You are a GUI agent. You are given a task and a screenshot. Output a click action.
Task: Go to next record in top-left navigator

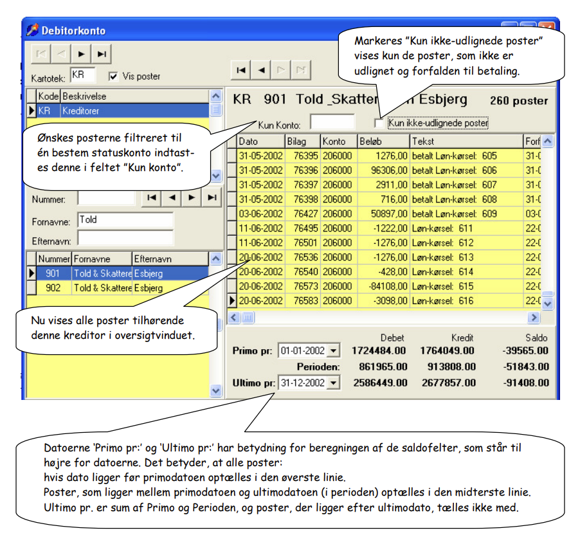click(82, 54)
